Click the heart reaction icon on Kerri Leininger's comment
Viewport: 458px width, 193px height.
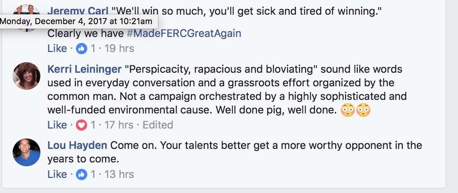pos(82,125)
